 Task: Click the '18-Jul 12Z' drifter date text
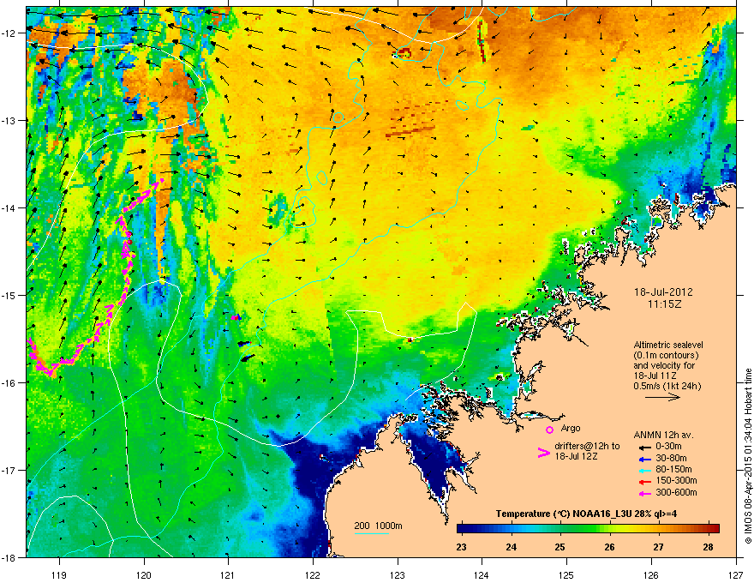(x=576, y=456)
